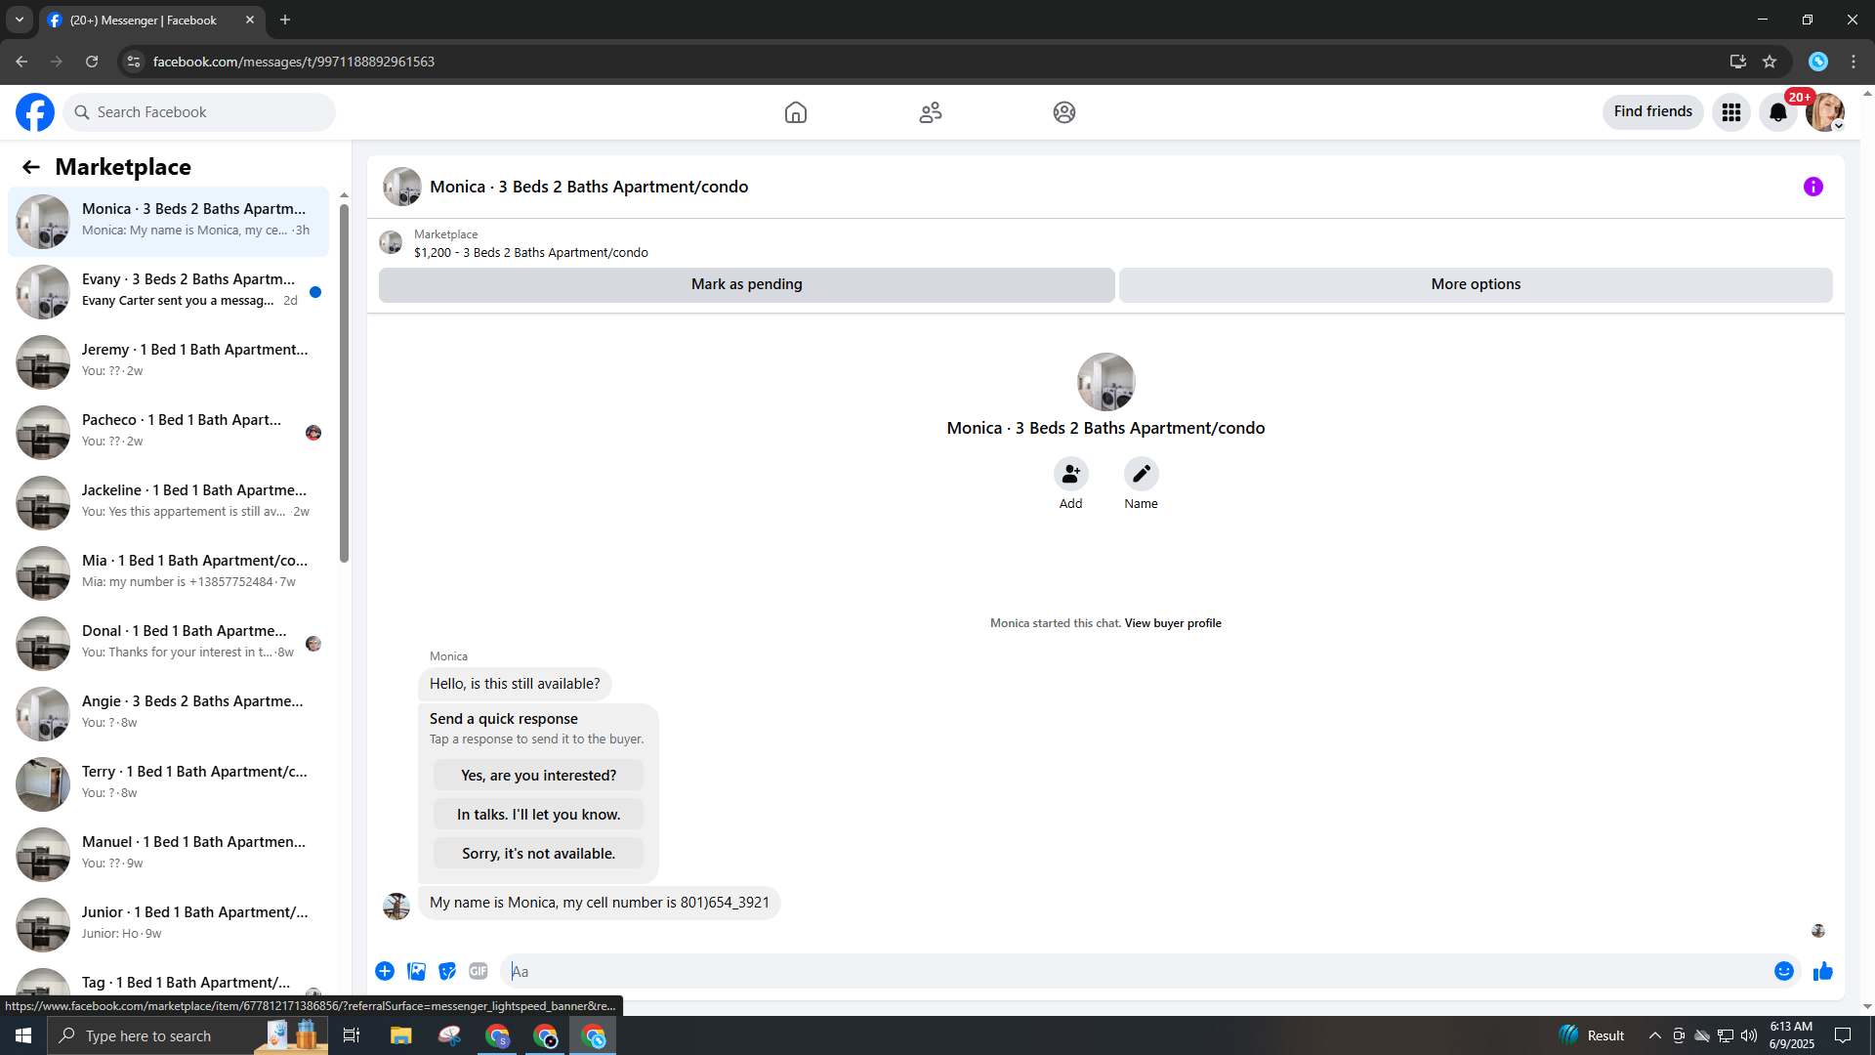The image size is (1875, 1055).
Task: Open the volume control in system tray
Action: pos(1749,1035)
